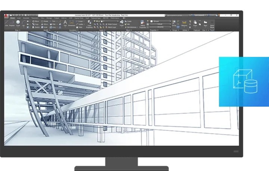Switch to the Insert ribbon tab
This screenshot has width=269, height=171.
pos(19,17)
